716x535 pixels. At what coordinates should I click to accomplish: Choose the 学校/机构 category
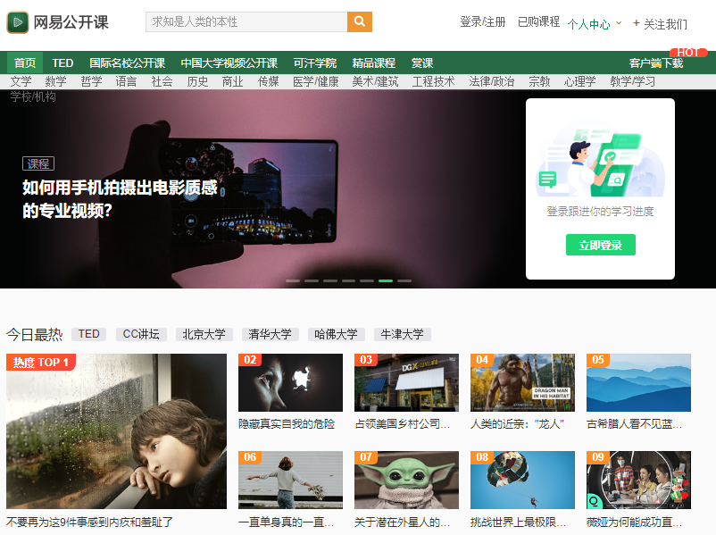tap(33, 96)
